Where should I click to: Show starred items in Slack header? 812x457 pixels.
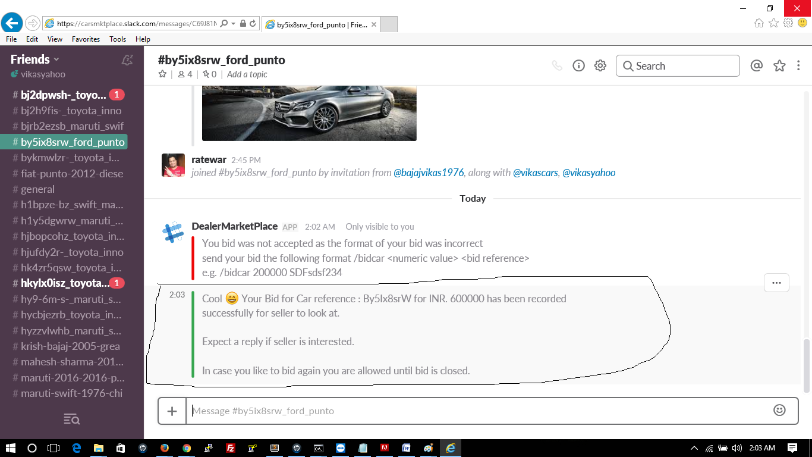click(779, 65)
